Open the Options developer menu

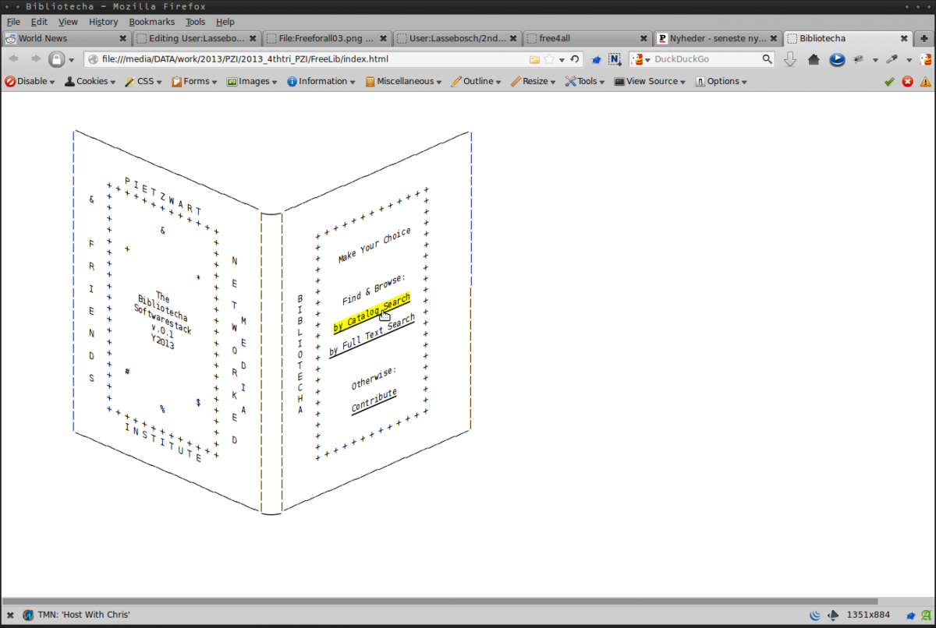pos(721,81)
